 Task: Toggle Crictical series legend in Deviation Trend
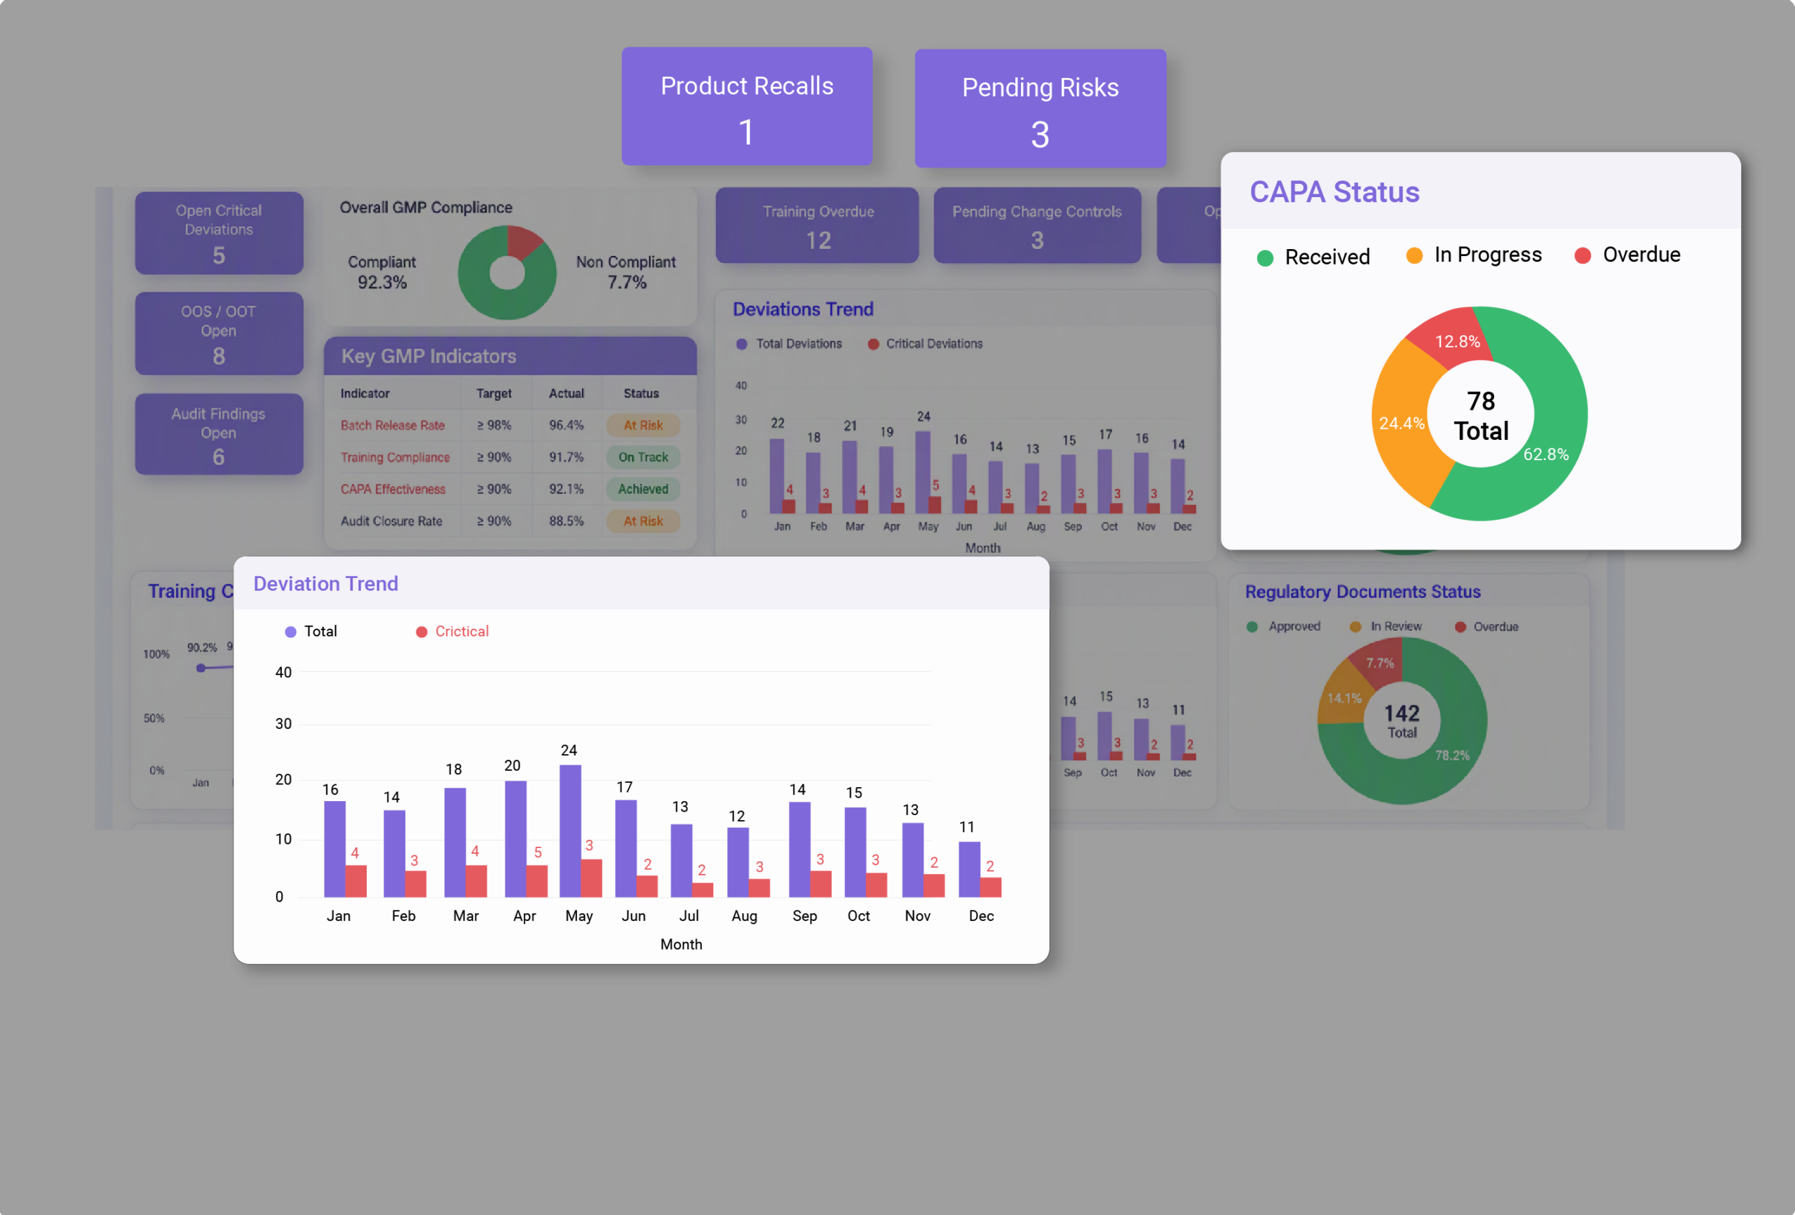(x=452, y=631)
